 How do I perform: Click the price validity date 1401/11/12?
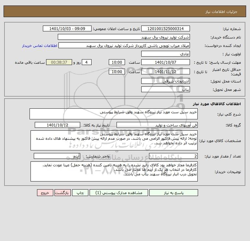click(x=166, y=71)
